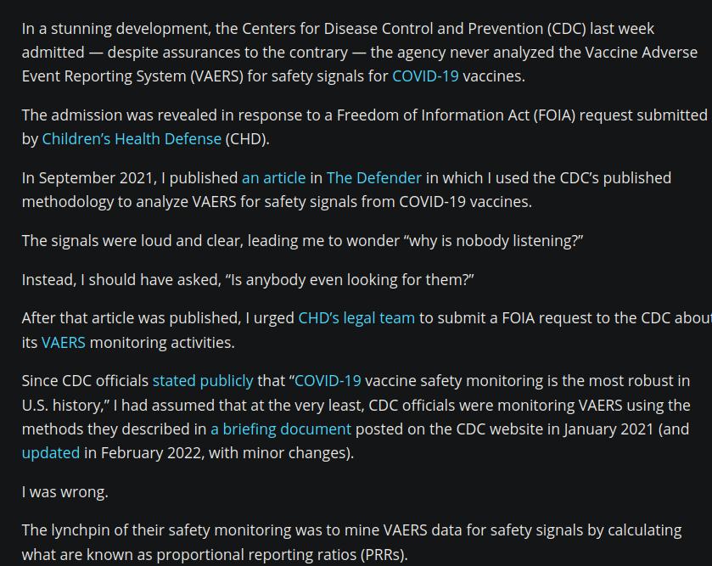Click the "In September 2021" text

coord(89,177)
